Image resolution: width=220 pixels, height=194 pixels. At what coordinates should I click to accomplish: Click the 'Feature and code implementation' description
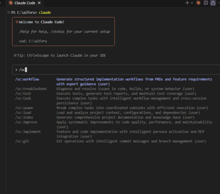click(x=130, y=134)
